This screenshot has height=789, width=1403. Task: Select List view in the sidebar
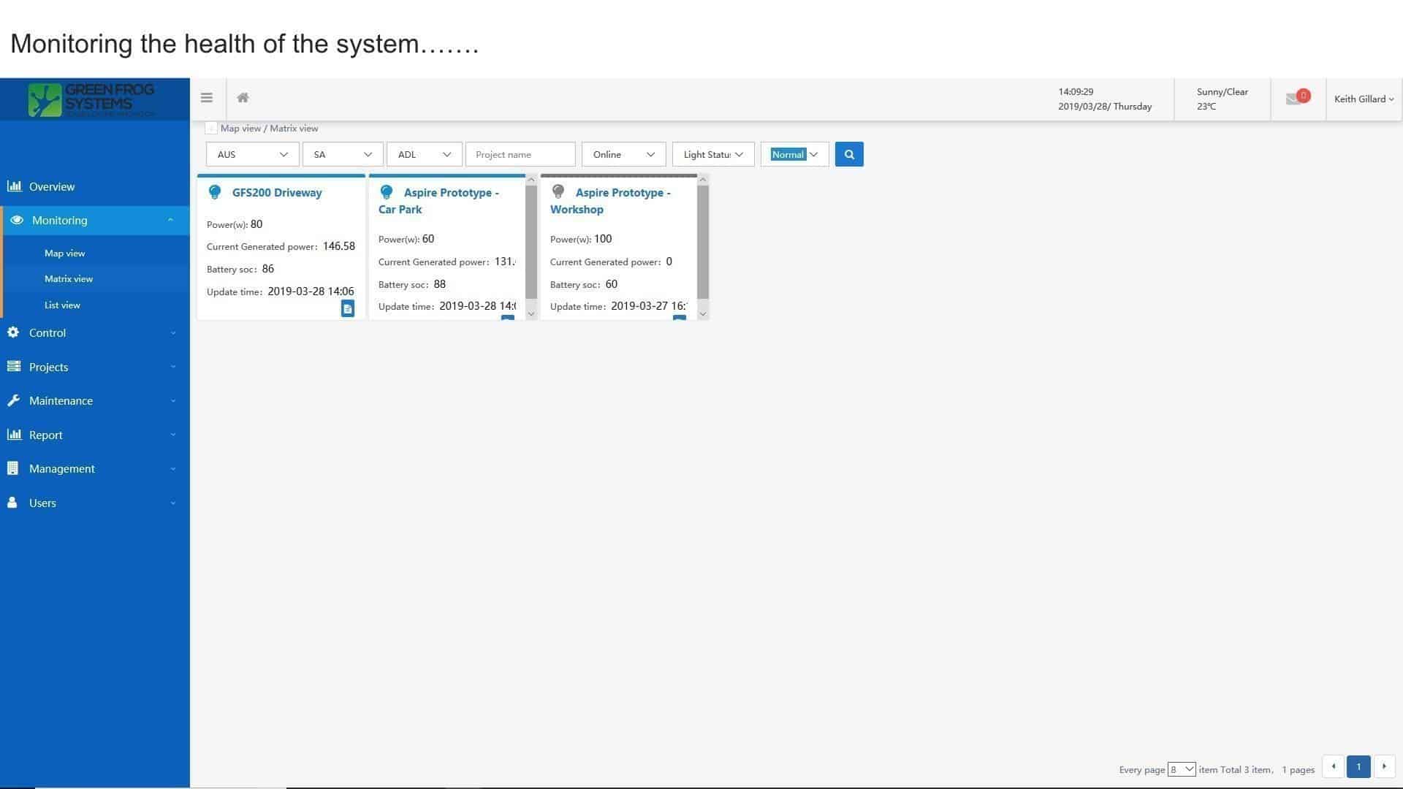[62, 305]
